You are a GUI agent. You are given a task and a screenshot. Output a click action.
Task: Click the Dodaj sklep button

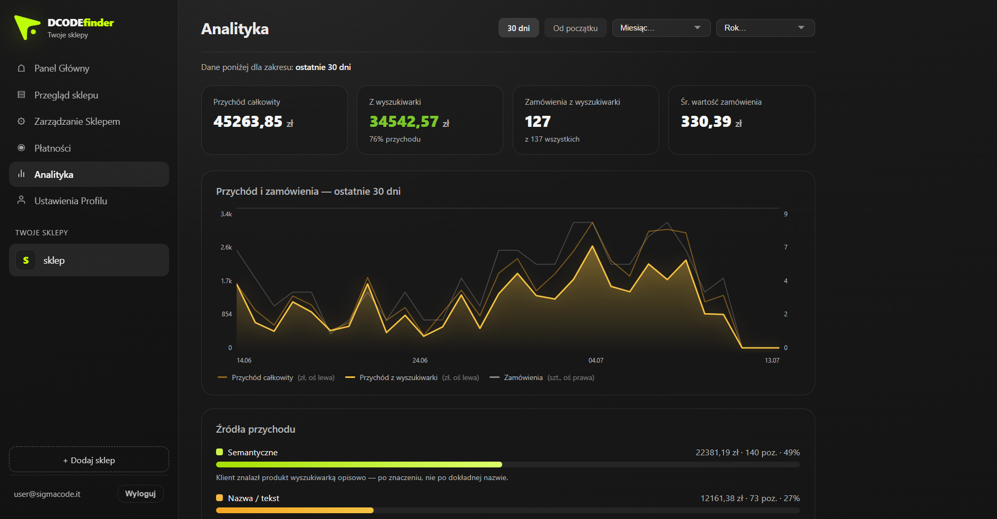[x=89, y=460]
